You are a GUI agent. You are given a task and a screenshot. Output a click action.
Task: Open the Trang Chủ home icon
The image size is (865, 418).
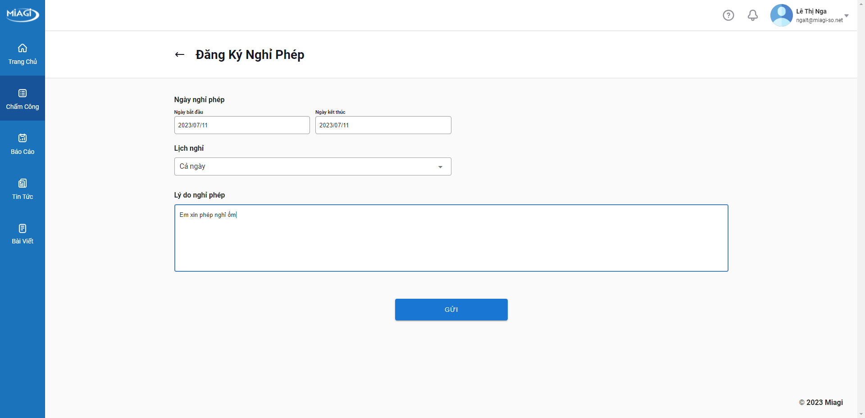pos(23,48)
